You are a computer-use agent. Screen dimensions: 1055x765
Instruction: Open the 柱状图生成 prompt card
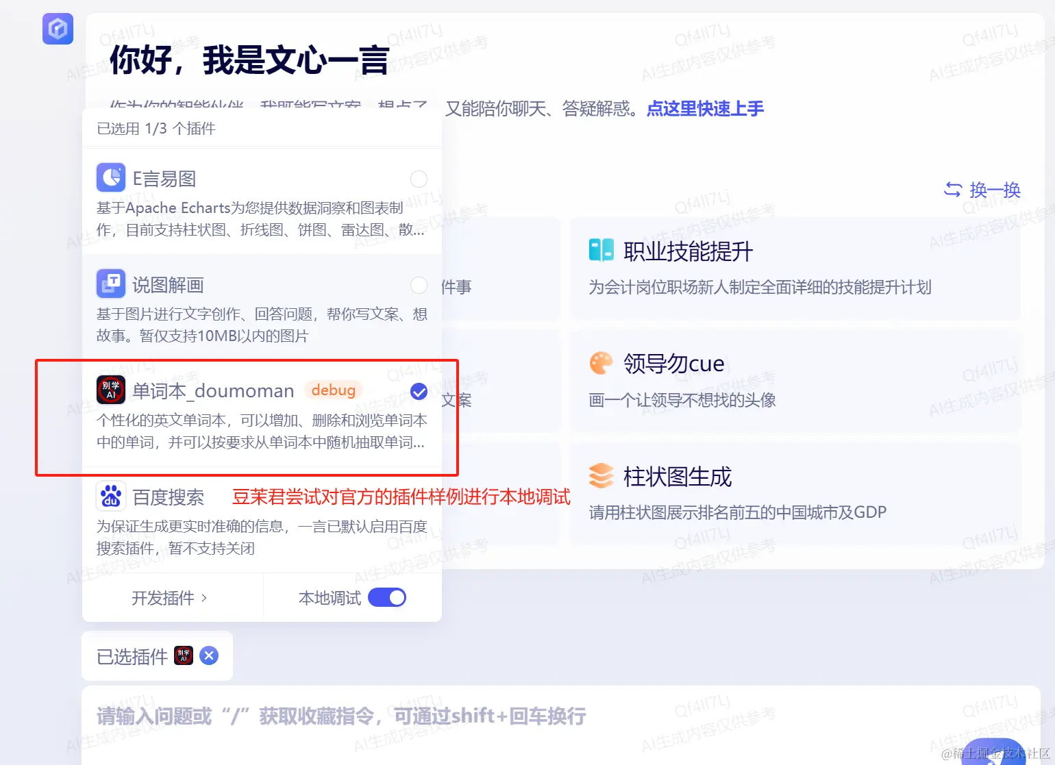point(795,493)
